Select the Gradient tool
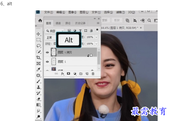This screenshot has height=121, width=169. click(x=38, y=105)
